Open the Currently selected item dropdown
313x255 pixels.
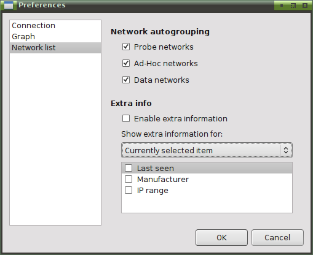(x=207, y=150)
